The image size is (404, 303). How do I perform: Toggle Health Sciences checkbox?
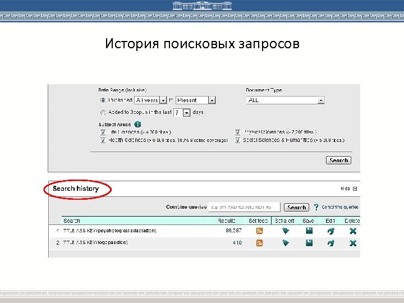pyautogui.click(x=103, y=140)
